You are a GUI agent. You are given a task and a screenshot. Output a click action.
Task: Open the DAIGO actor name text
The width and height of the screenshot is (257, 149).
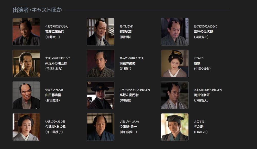click(201, 132)
